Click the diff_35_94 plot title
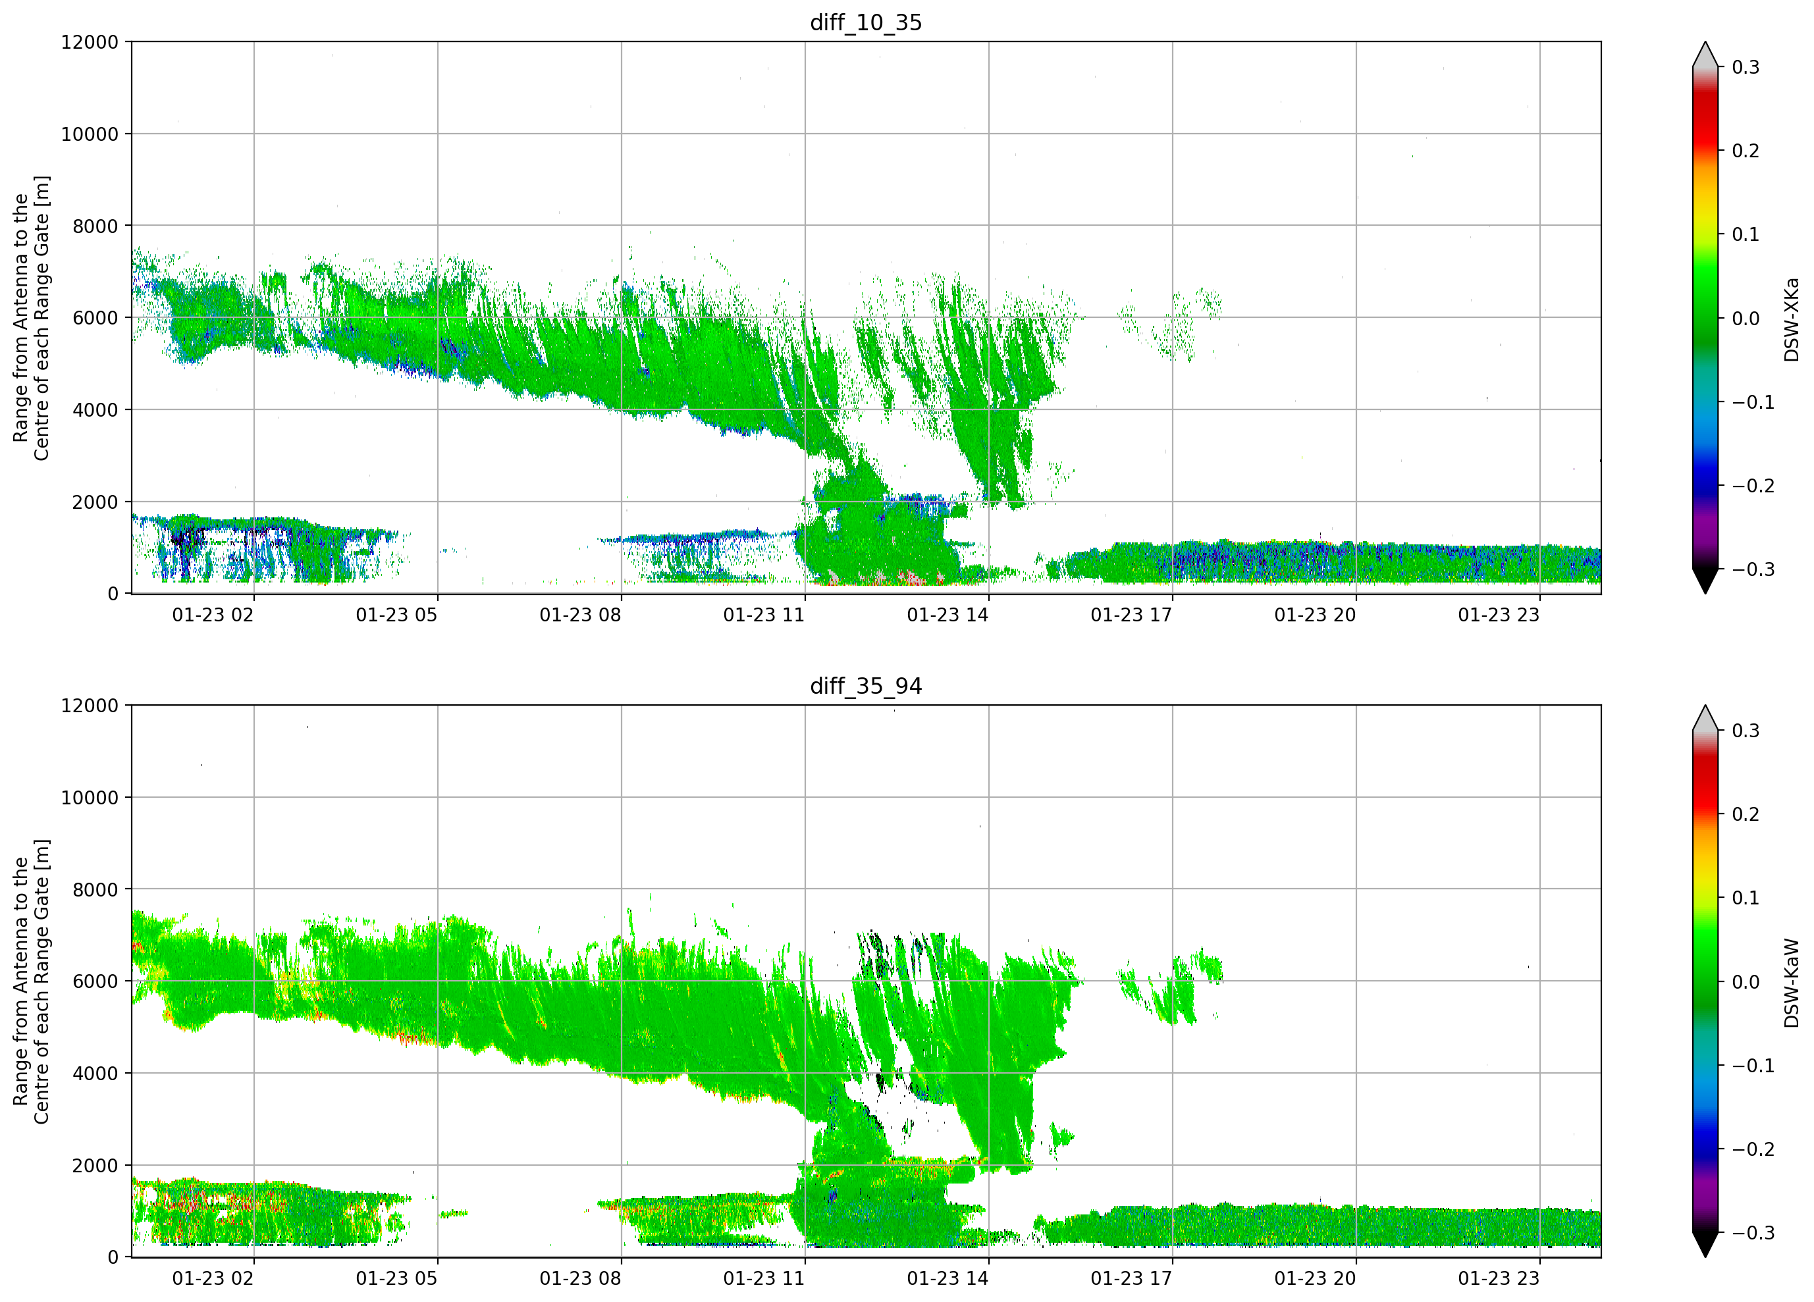The height and width of the screenshot is (1302, 1814). (867, 686)
